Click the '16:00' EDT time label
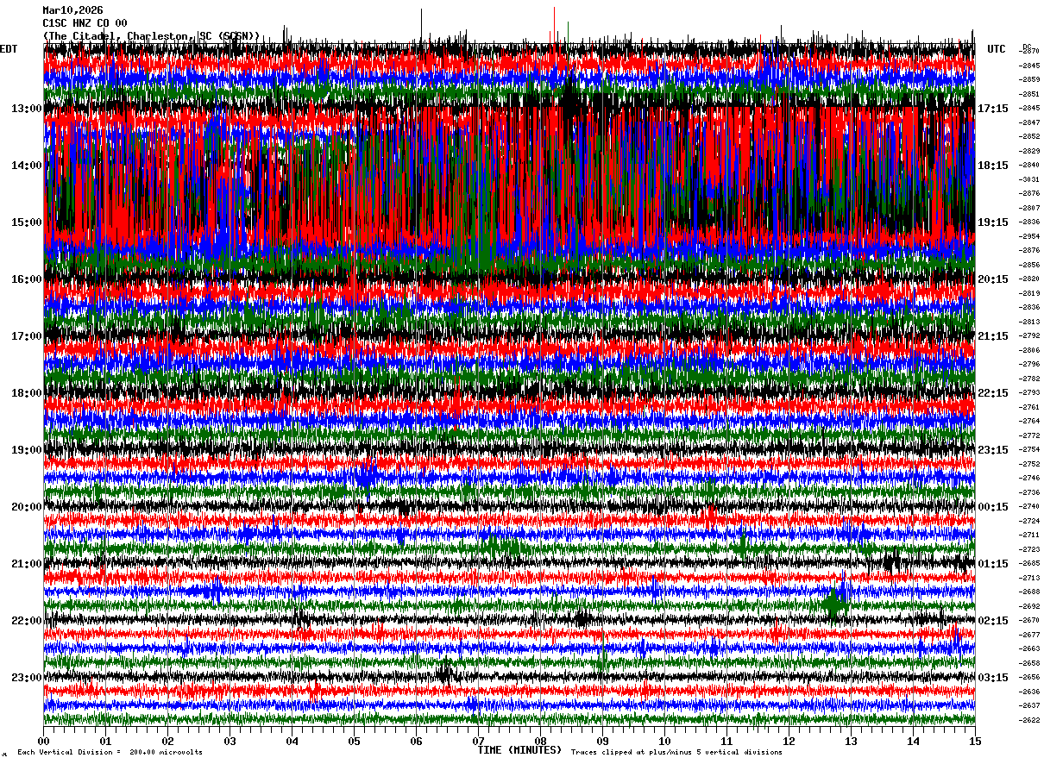Screen dimensions: 1044x764 (27, 279)
